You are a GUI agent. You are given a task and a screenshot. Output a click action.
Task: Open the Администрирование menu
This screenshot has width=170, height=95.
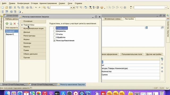pyautogui.click(x=48, y=3)
